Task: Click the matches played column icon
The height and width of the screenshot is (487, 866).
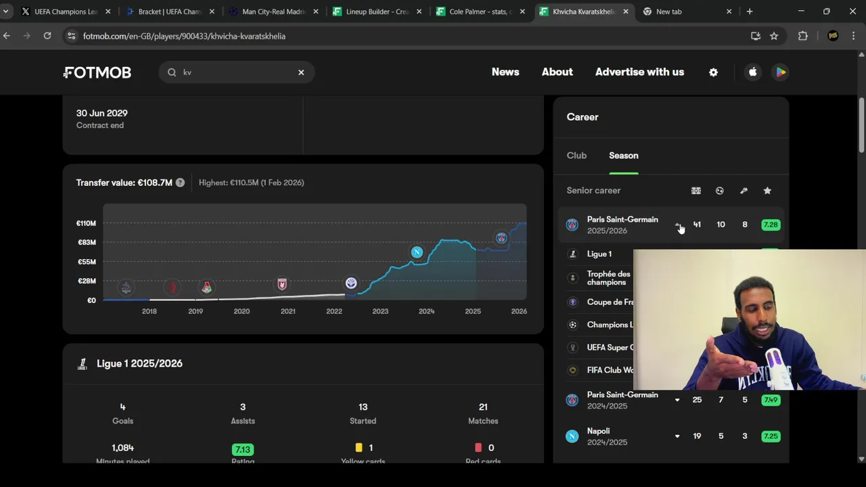Action: click(x=696, y=191)
